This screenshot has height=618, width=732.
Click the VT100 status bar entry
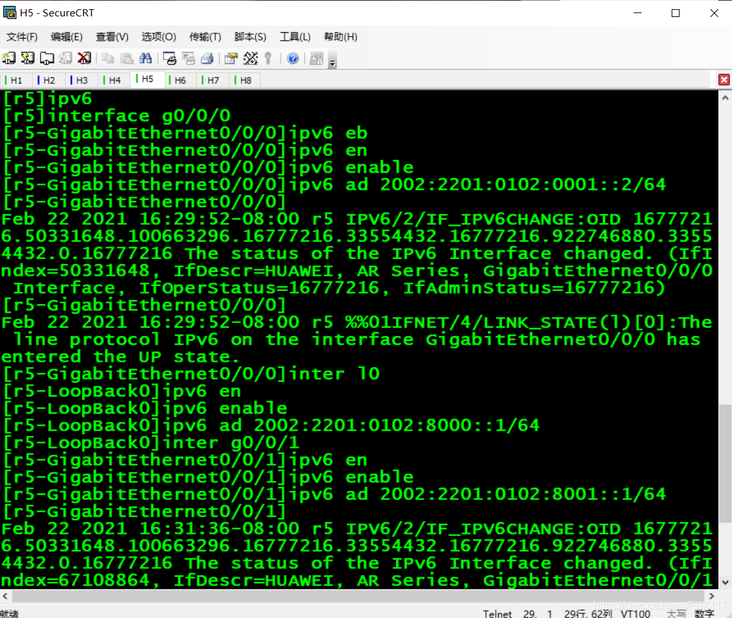pyautogui.click(x=636, y=613)
